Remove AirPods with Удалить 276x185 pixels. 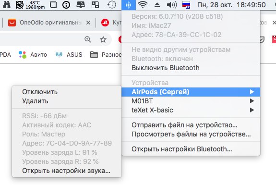(x=67, y=101)
